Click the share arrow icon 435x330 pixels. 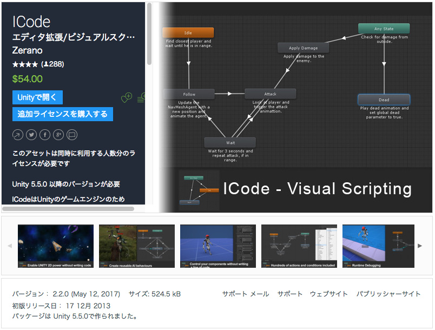(17, 135)
